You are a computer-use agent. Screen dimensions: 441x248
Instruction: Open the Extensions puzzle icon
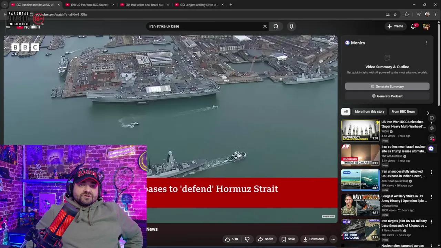[x=407, y=14]
